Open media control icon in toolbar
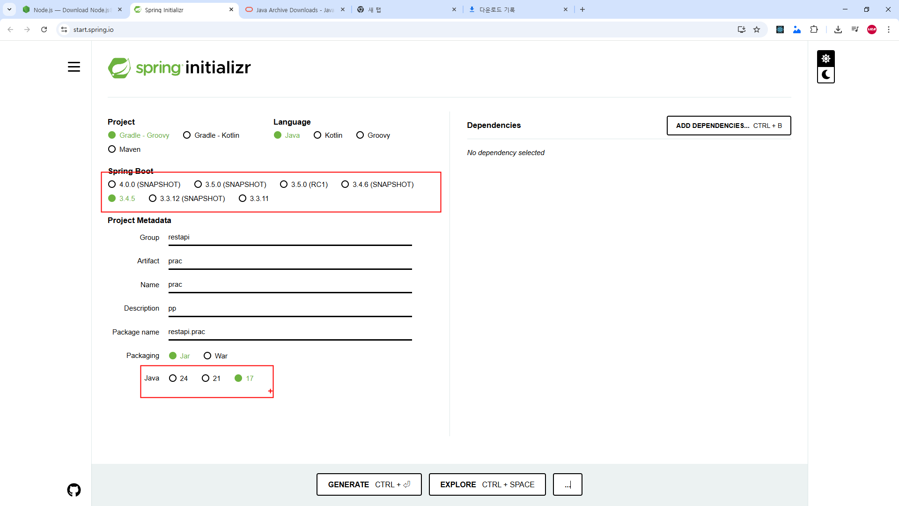Image resolution: width=899 pixels, height=506 pixels. [x=855, y=30]
